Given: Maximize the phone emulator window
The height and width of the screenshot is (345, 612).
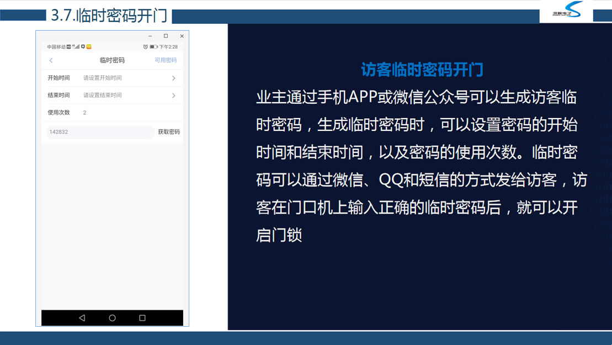Looking at the screenshot, I should coord(166,36).
